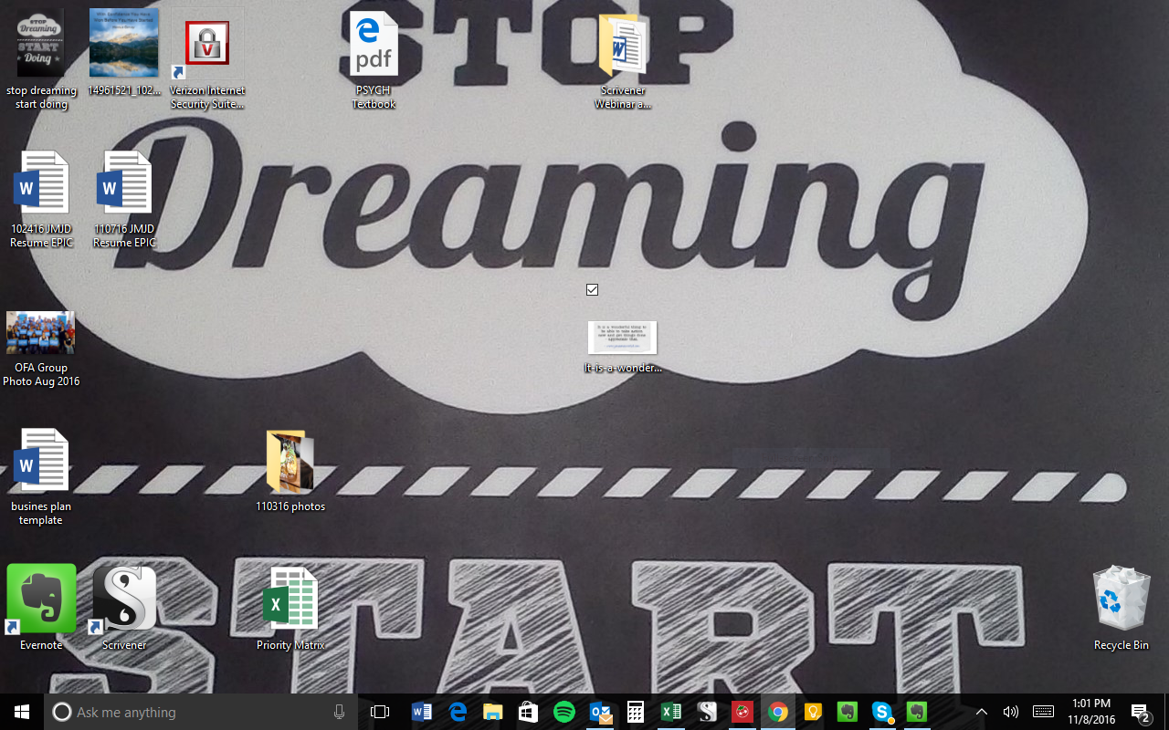Open Word from the taskbar
Screen dimensions: 1169x730
(x=422, y=712)
